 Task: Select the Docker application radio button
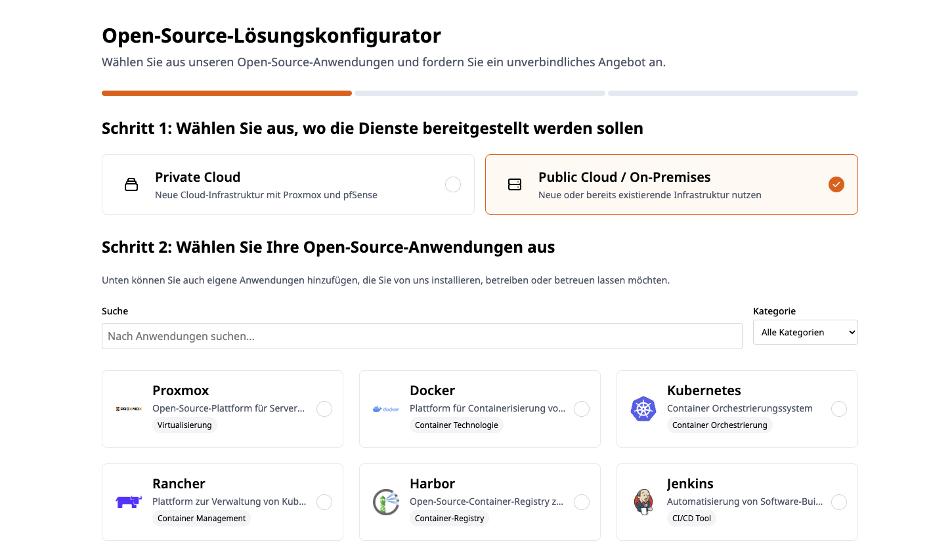pyautogui.click(x=582, y=409)
